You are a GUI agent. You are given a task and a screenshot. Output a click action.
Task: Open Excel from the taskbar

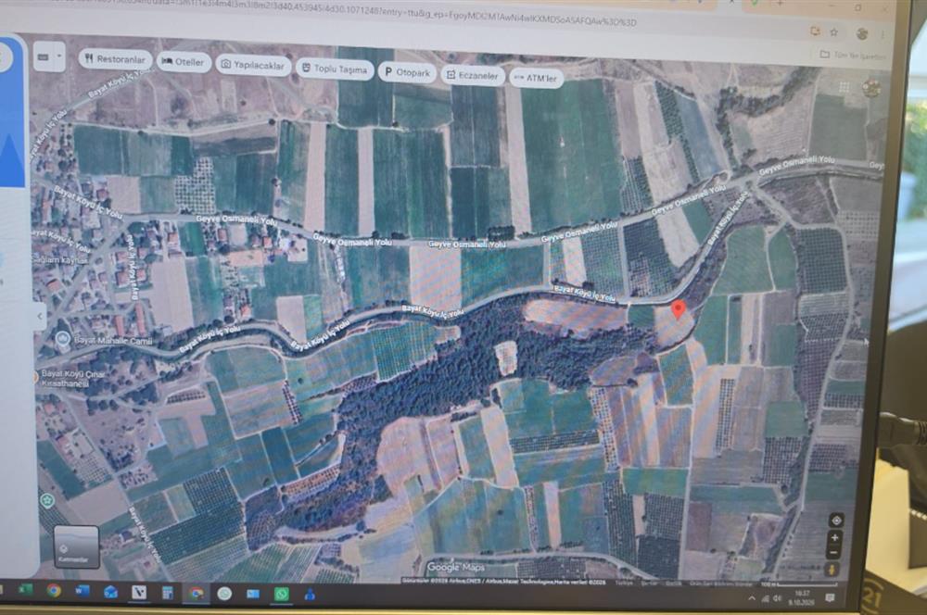pos(25,589)
